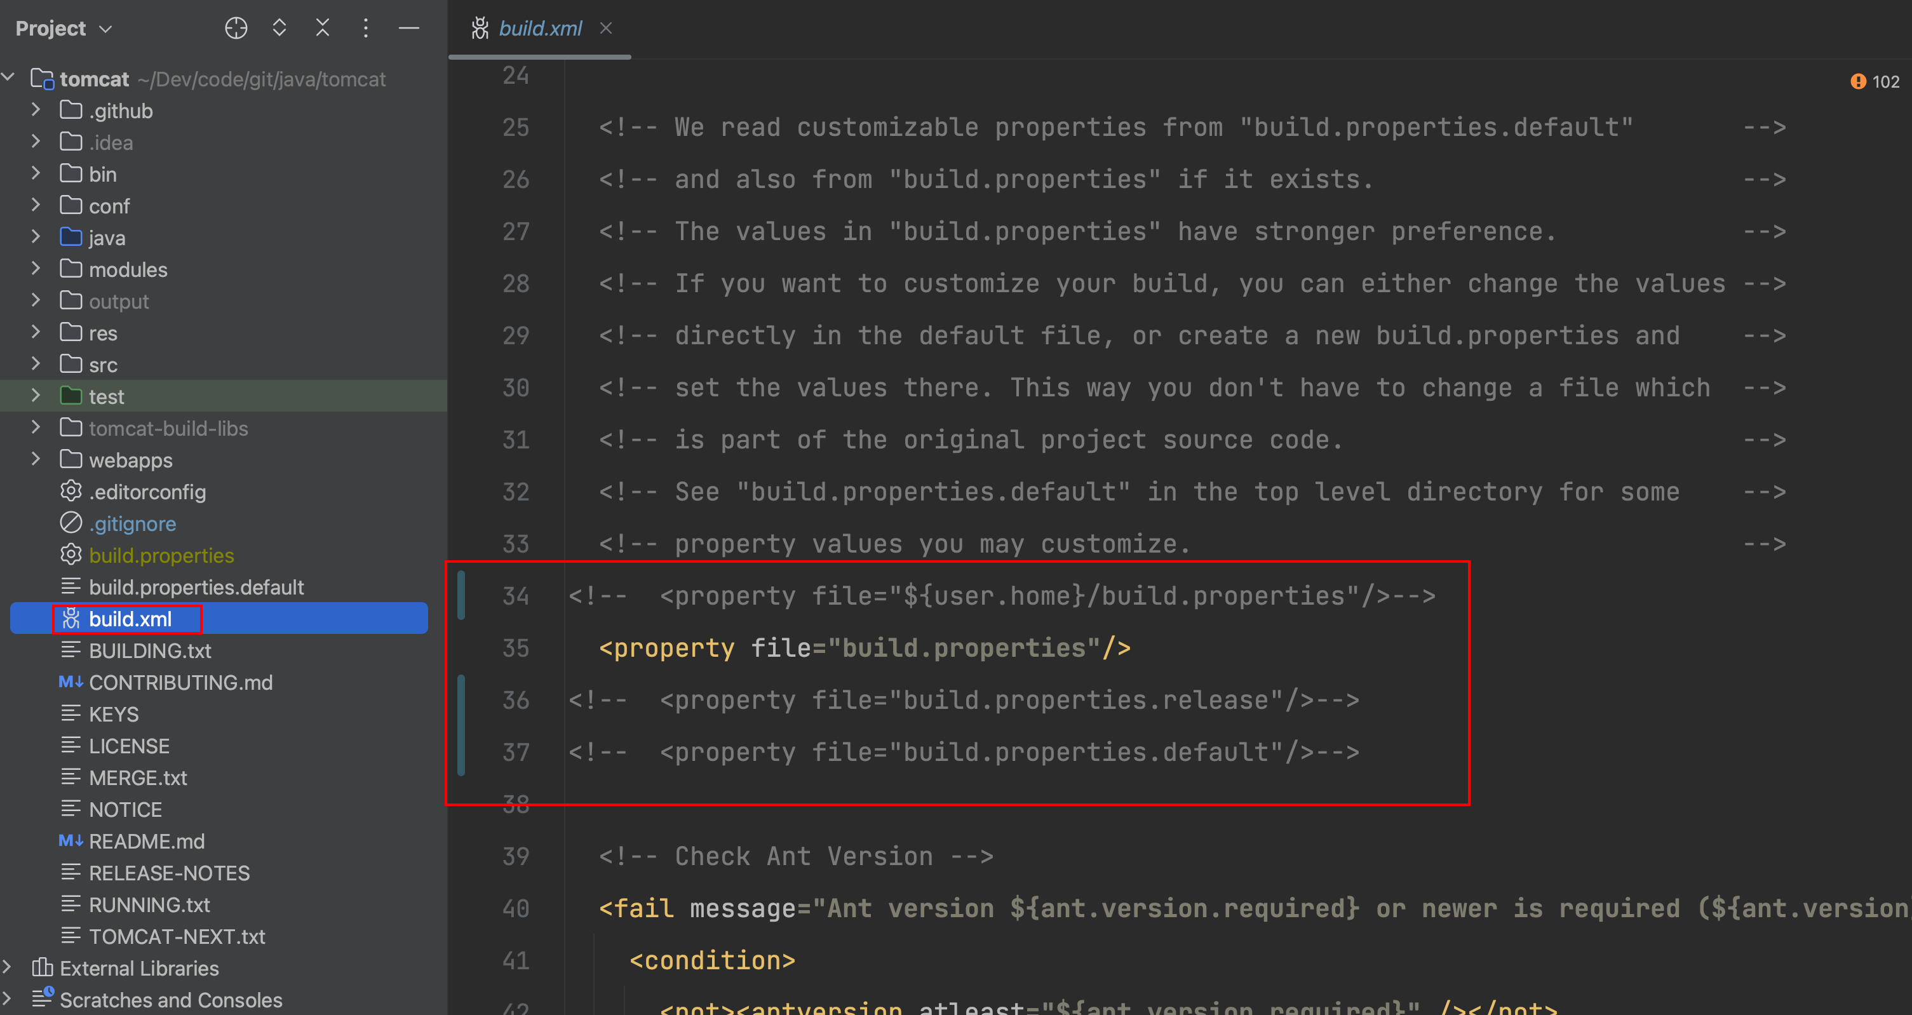Collapse the tomcat root project node
1912x1015 pixels.
point(9,78)
